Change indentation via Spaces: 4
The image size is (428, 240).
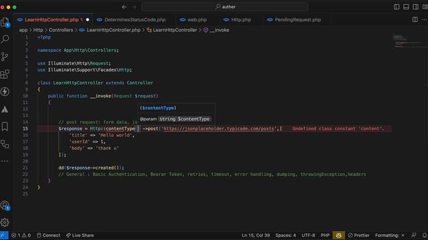[286, 235]
